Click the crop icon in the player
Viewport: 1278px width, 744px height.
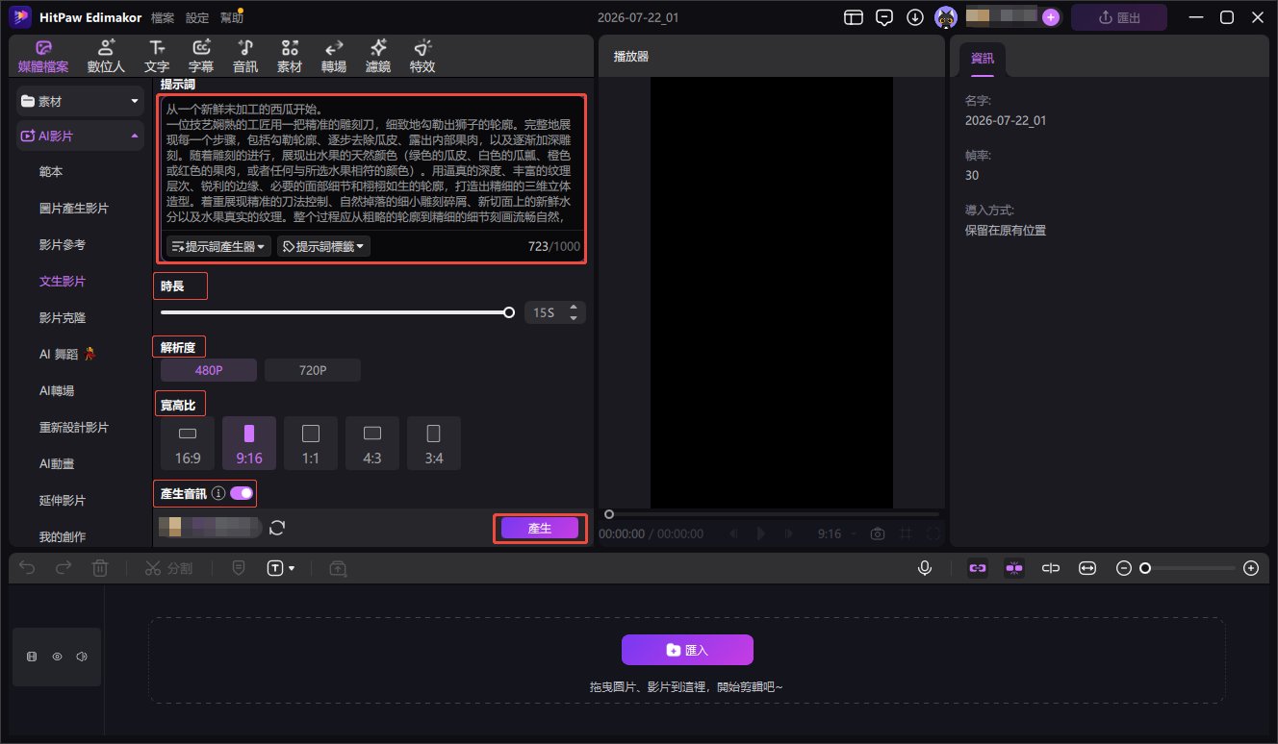pyautogui.click(x=906, y=533)
